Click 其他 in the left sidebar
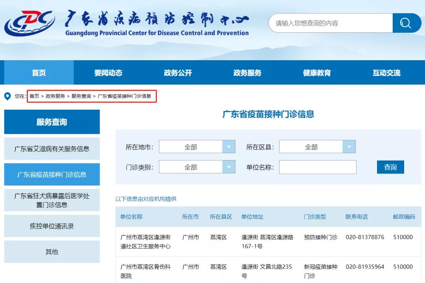The width and height of the screenshot is (425, 283). pyautogui.click(x=52, y=252)
